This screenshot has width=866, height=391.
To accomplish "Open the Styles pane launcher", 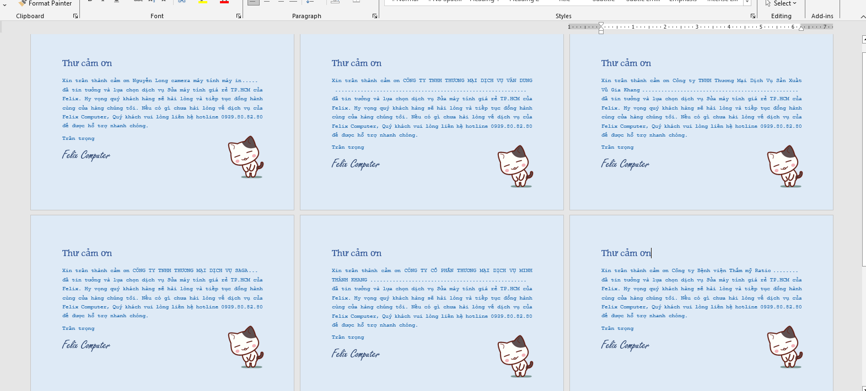I will [753, 17].
